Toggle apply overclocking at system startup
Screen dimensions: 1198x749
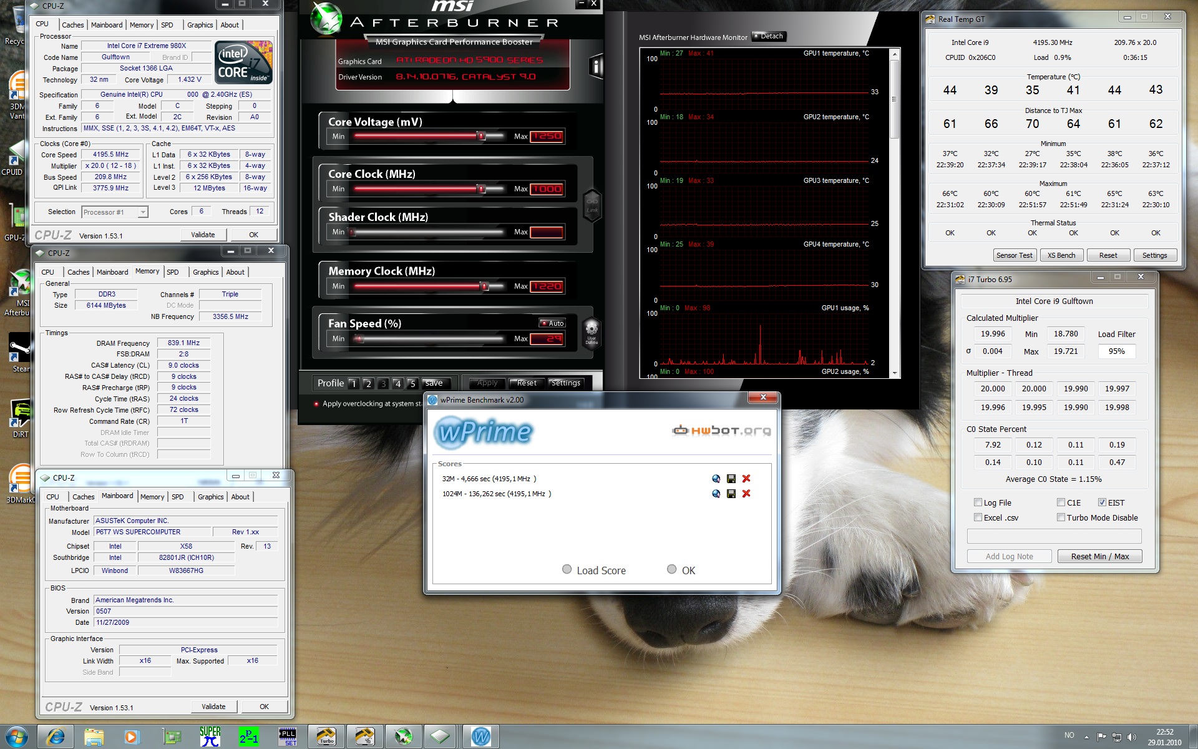click(316, 404)
